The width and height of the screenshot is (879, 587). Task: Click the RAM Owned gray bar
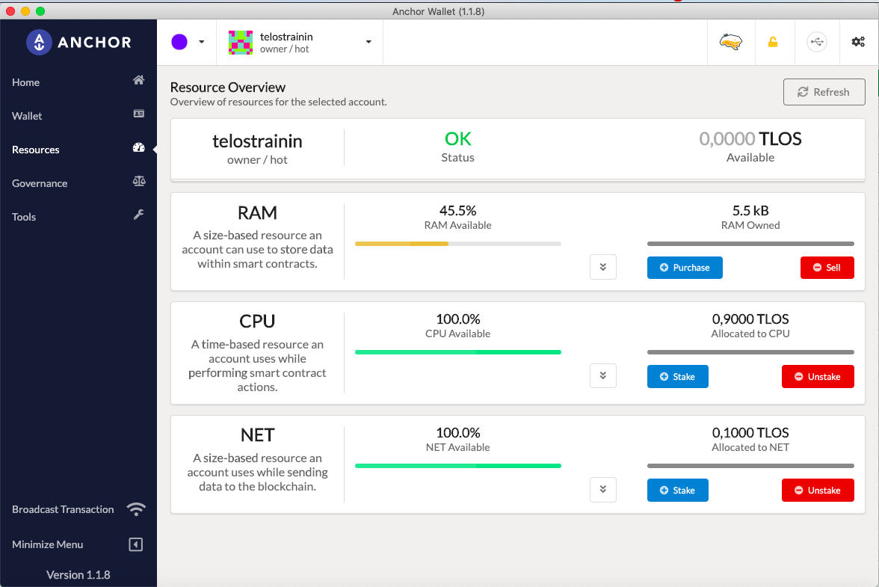tap(750, 244)
